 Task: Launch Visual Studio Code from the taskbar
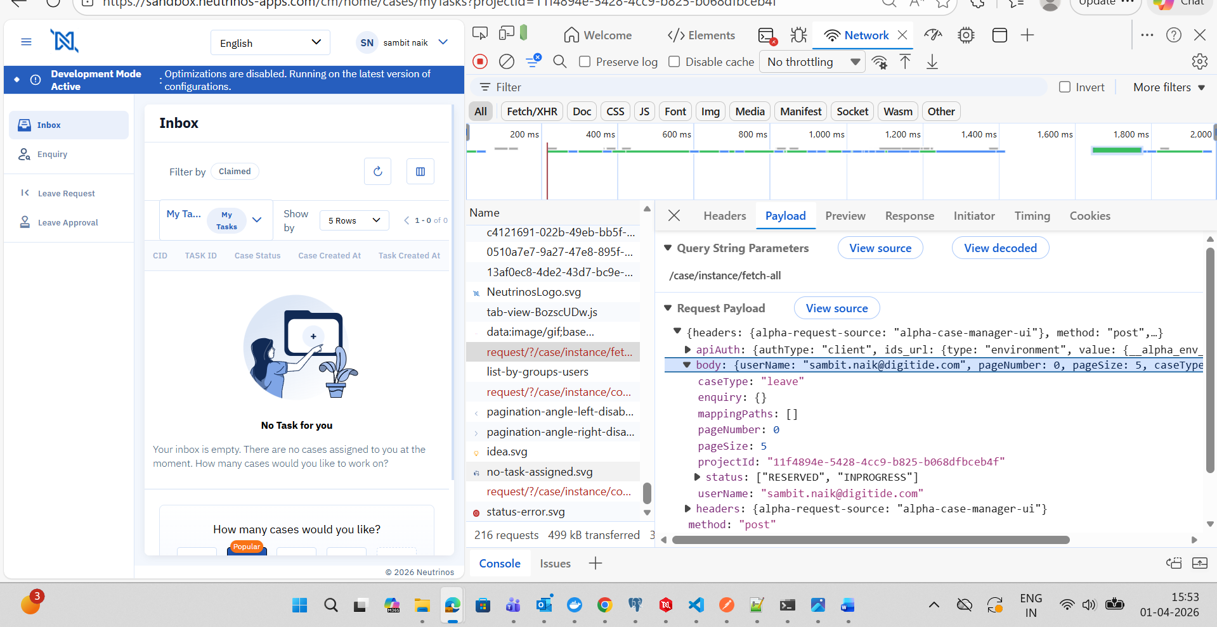tap(696, 605)
